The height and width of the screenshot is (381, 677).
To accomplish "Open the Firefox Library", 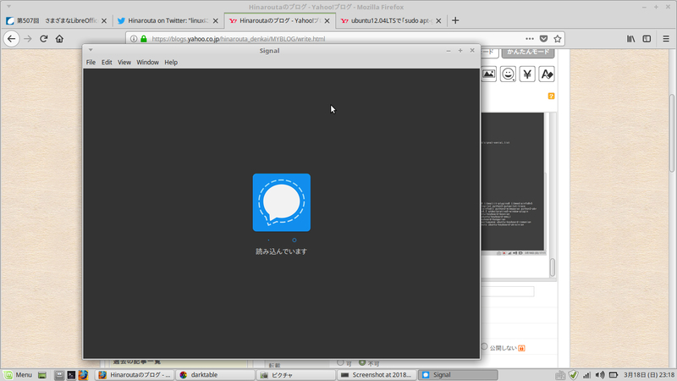I will tap(630, 39).
